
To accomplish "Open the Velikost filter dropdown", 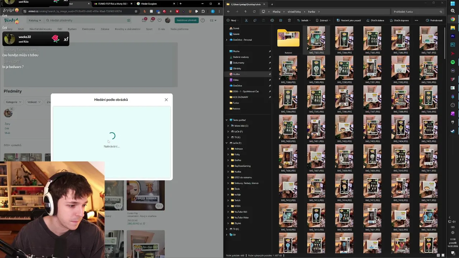I will pyautogui.click(x=34, y=102).
